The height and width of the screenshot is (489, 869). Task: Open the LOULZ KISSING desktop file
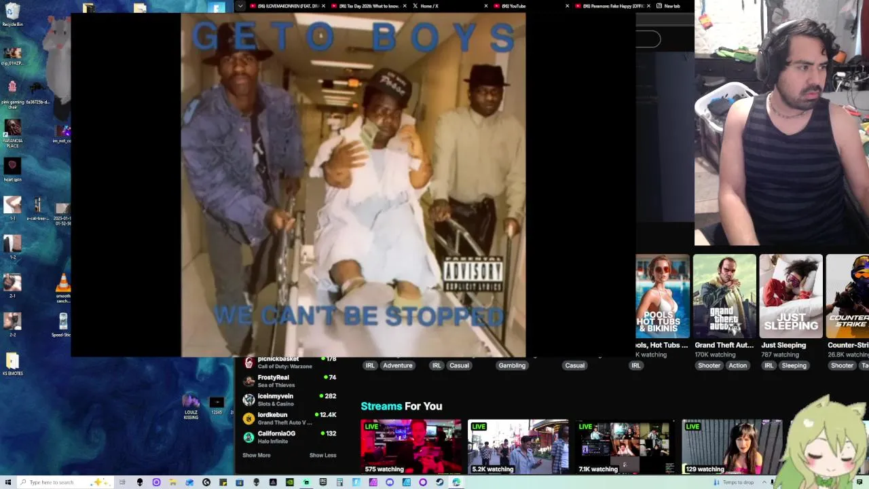point(191,406)
